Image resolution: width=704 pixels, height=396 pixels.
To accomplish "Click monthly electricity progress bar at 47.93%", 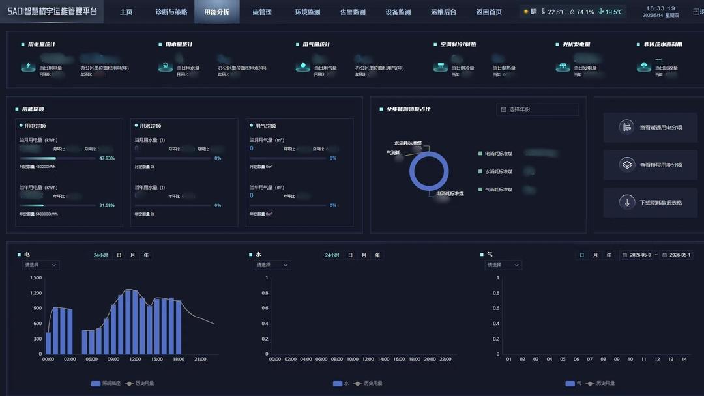I will pyautogui.click(x=57, y=158).
